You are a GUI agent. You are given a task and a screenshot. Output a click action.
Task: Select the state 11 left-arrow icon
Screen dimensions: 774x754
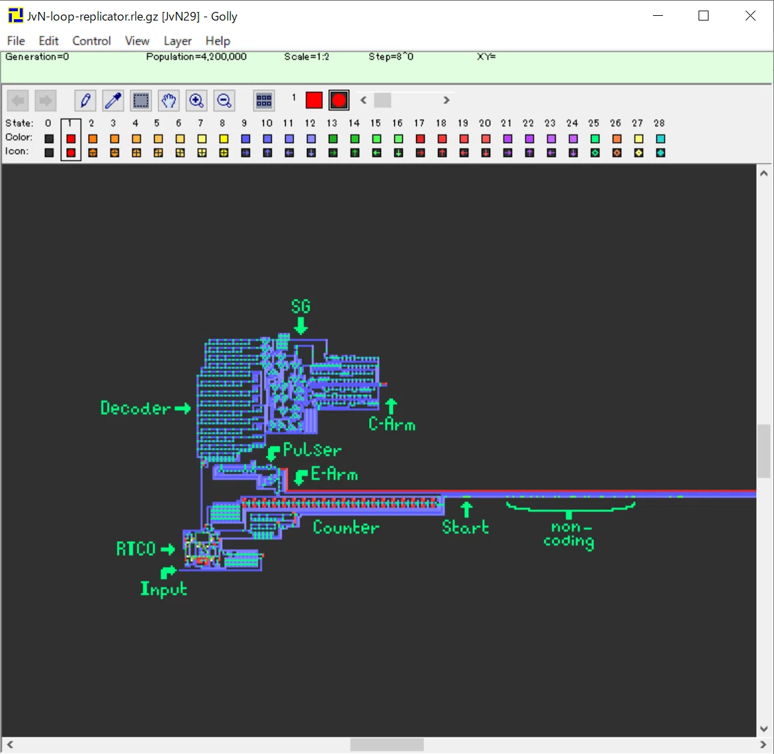289,153
